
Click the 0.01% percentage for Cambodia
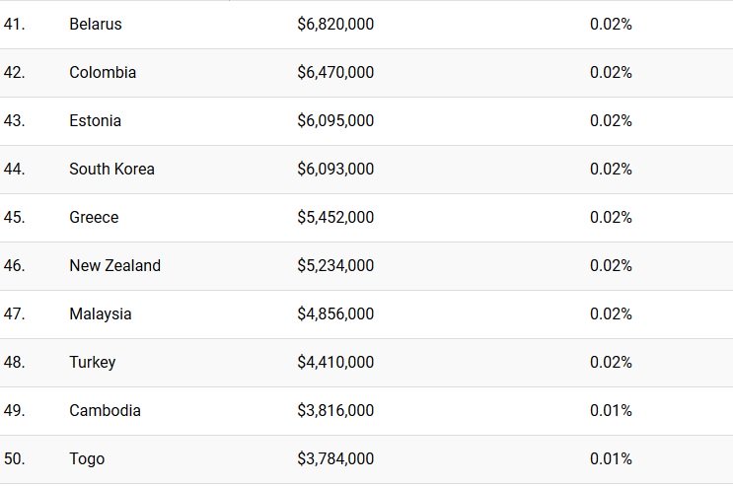tap(611, 410)
